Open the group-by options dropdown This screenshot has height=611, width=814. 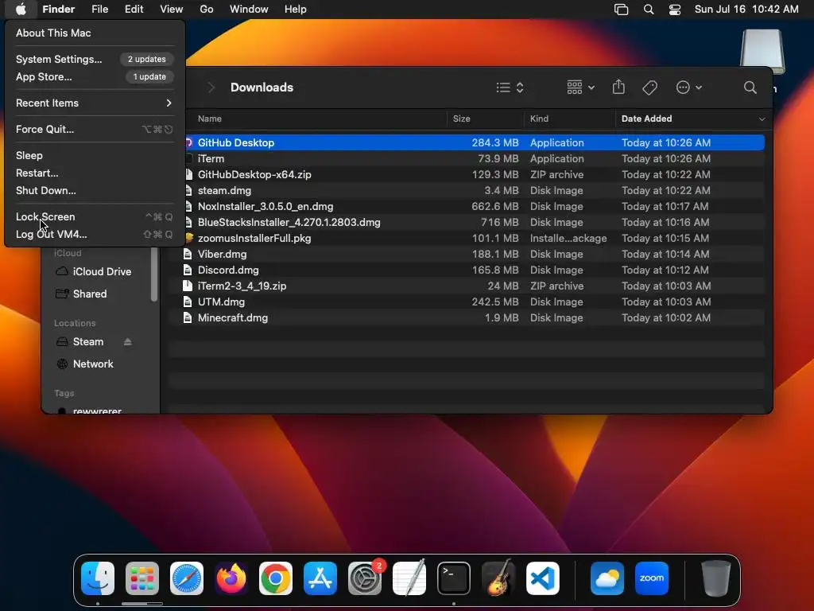tap(580, 88)
